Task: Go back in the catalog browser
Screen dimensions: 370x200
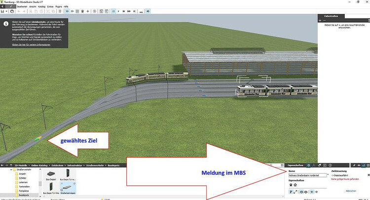Action: click(x=2, y=165)
